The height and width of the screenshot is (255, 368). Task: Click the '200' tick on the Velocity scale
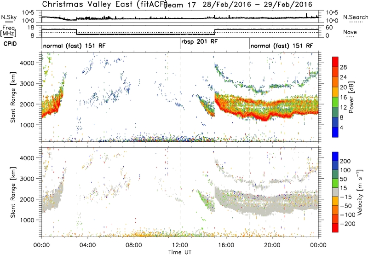click(345, 161)
